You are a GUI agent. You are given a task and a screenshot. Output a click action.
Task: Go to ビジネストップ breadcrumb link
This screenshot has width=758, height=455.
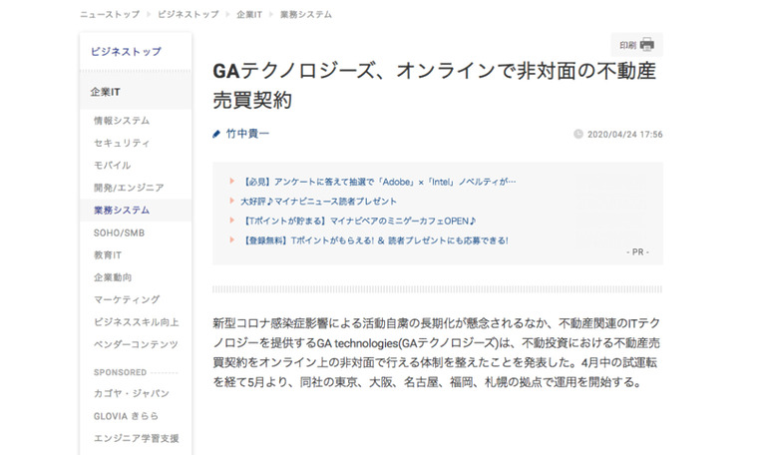pyautogui.click(x=189, y=15)
